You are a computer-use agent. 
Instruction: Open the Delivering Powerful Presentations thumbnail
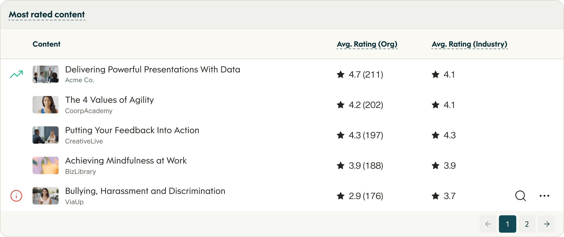46,74
